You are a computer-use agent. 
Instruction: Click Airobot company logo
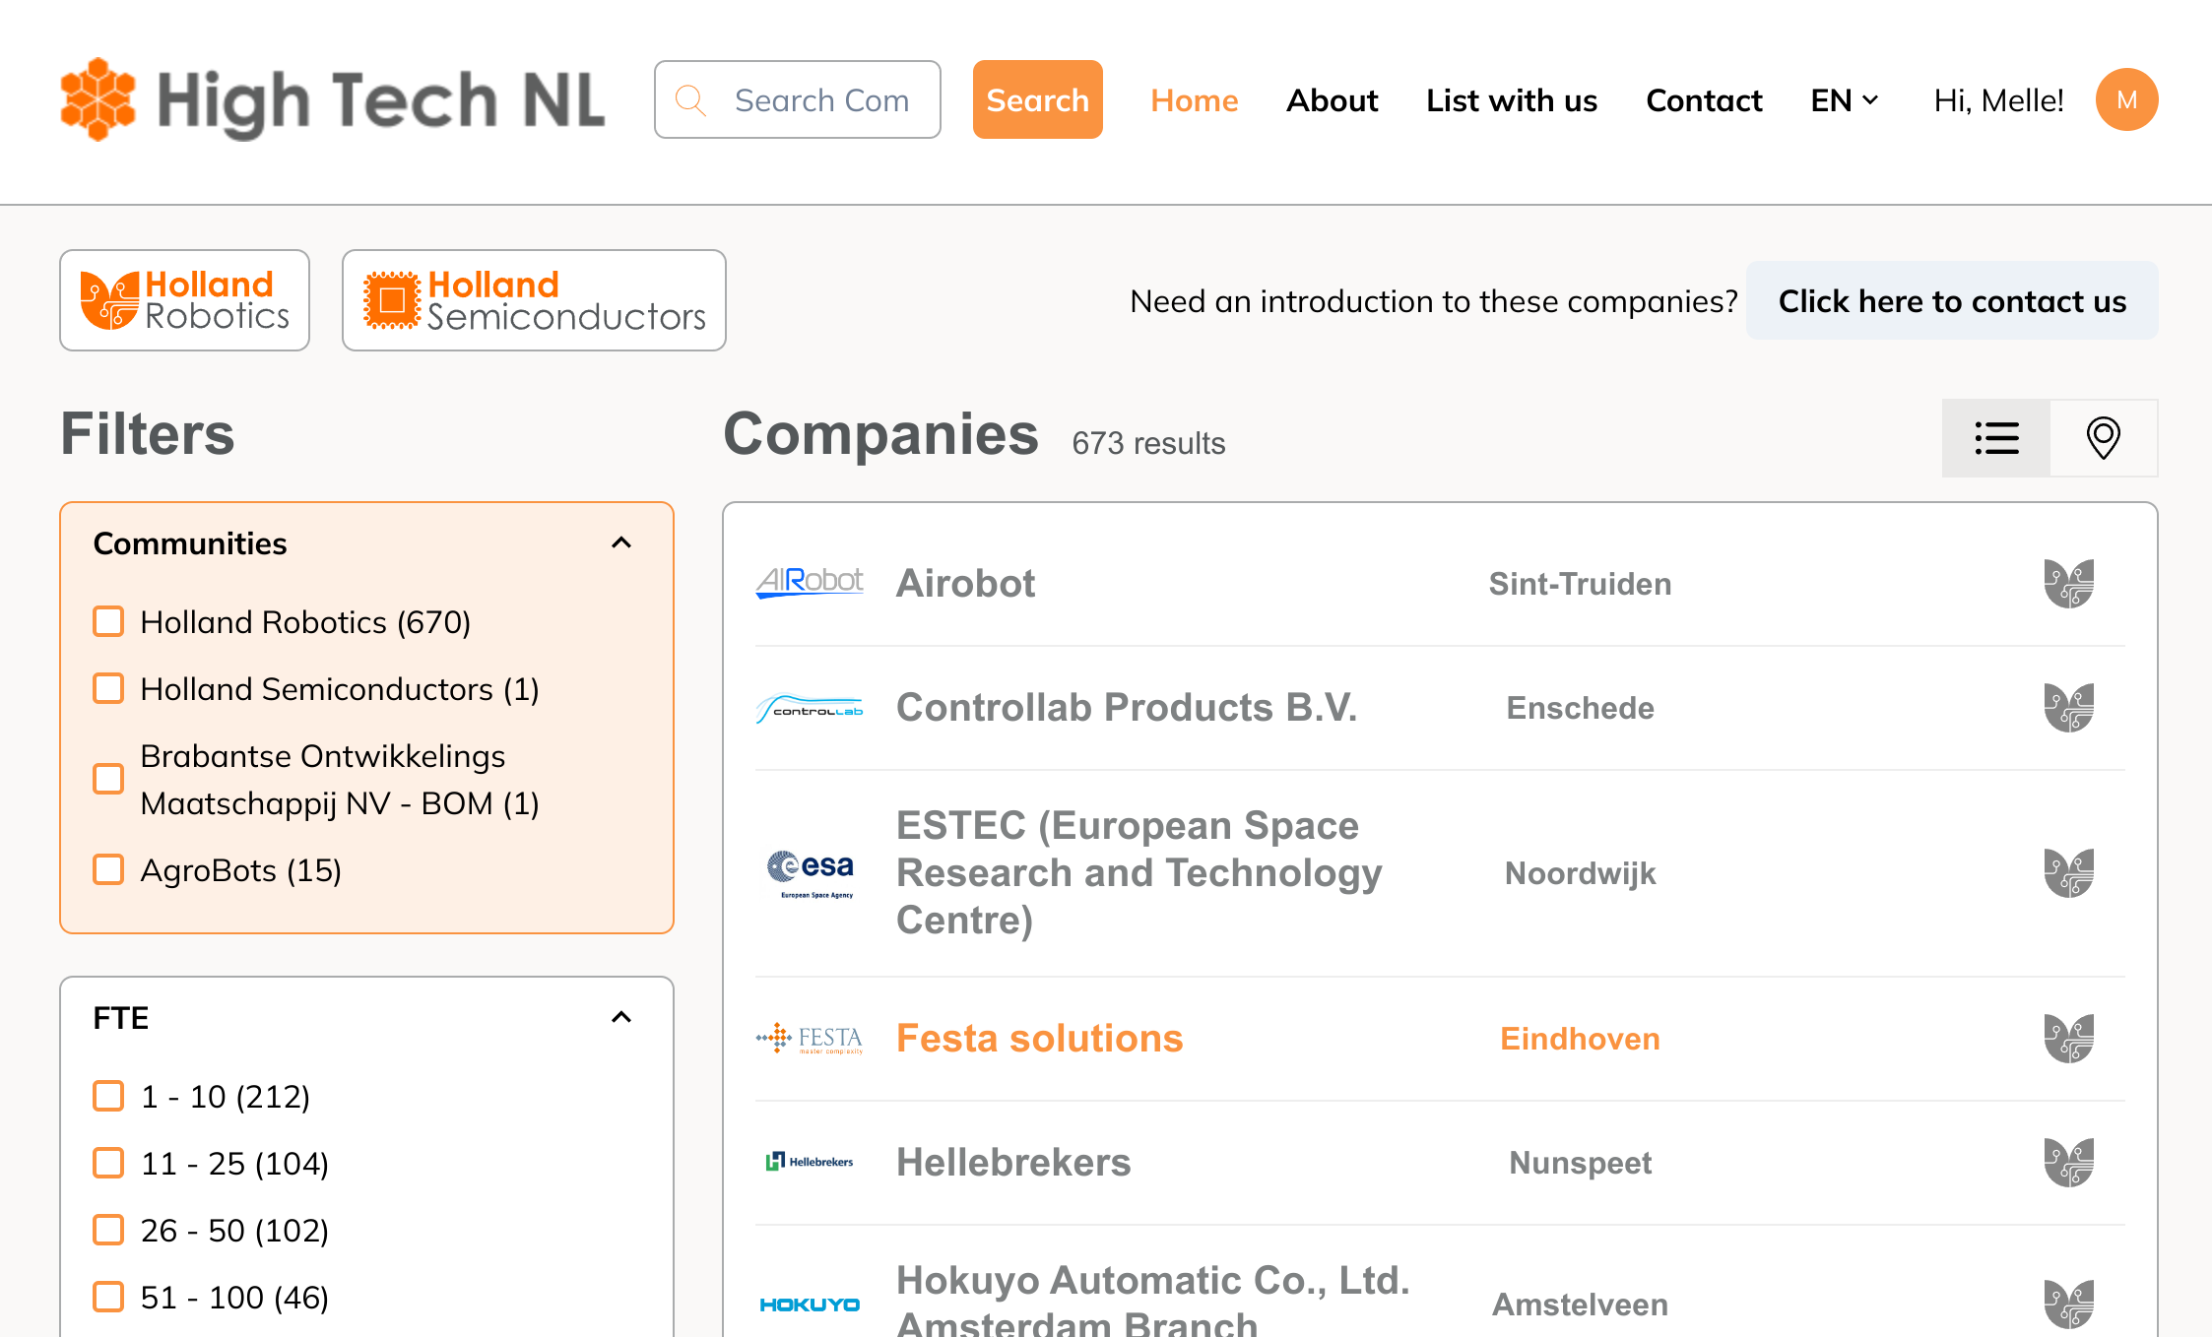coord(810,583)
